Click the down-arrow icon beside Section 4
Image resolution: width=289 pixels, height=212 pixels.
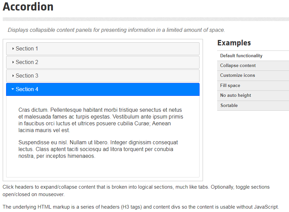click(13, 89)
